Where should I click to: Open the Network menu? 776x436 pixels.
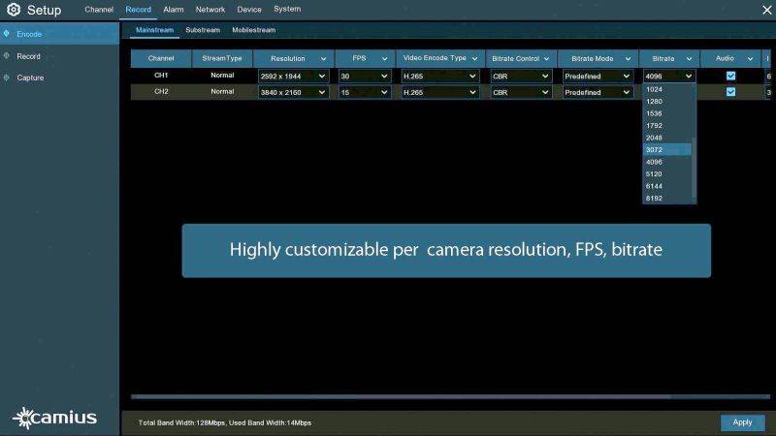point(210,10)
